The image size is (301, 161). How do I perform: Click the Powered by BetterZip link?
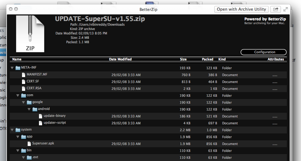click(265, 19)
